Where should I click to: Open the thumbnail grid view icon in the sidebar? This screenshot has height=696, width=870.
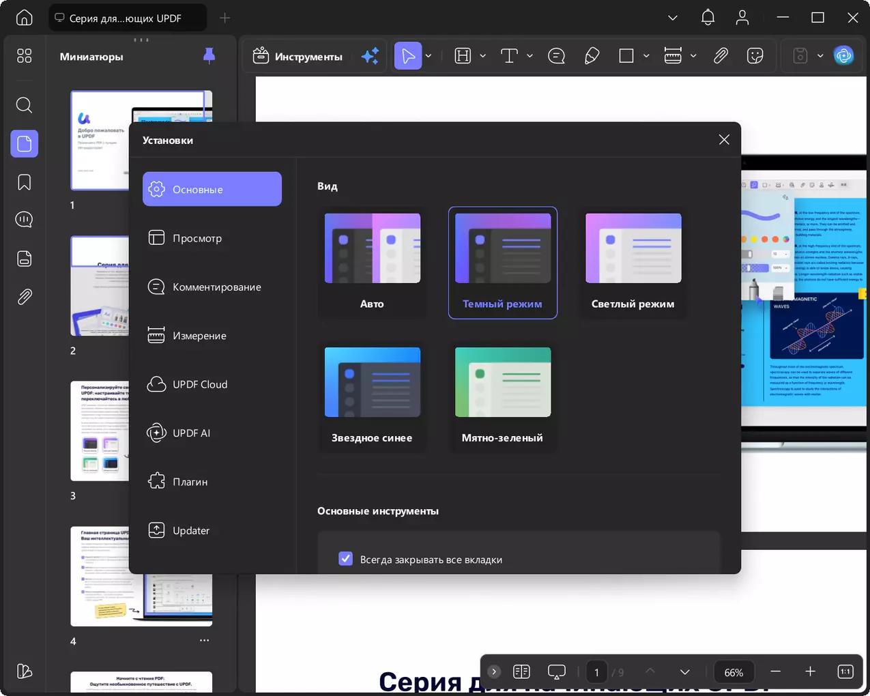click(25, 56)
